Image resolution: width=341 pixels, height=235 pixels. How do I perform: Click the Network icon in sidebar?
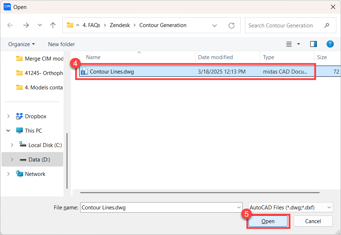click(x=20, y=174)
